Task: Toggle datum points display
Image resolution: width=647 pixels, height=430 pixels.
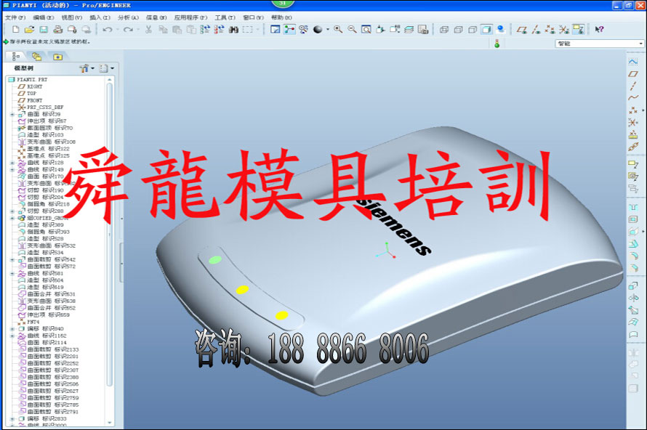Action: [550, 29]
